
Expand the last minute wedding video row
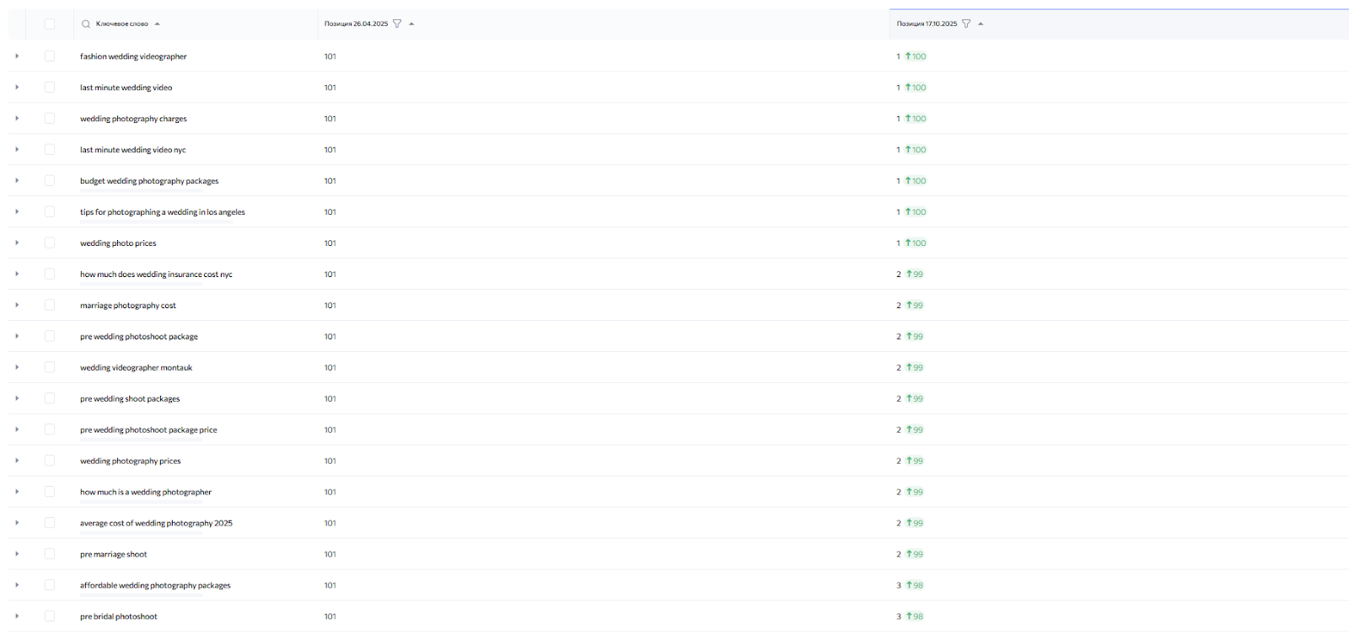pos(17,88)
